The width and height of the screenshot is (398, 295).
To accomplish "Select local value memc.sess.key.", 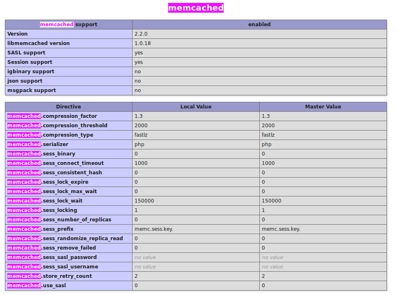I will 153,229.
